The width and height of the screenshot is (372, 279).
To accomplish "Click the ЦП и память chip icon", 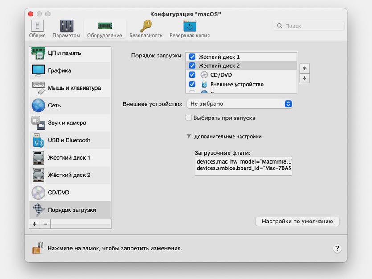I will pyautogui.click(x=38, y=53).
